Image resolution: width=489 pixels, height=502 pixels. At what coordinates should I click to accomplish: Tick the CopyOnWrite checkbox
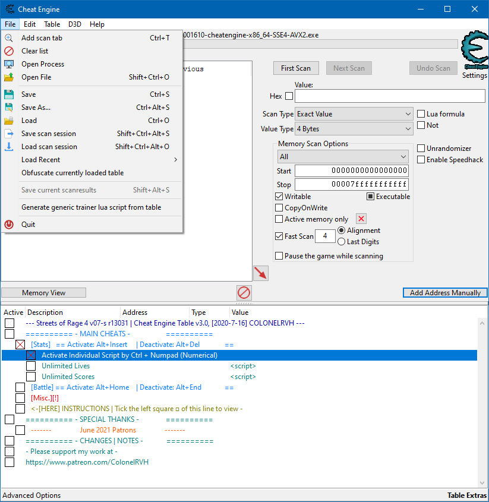(279, 208)
